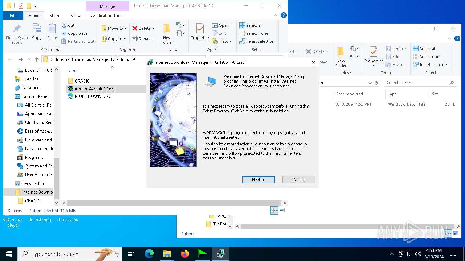
Task: Switch to Large icons view in front window
Action: tap(282, 210)
